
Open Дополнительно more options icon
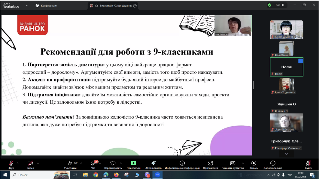tap(273, 163)
